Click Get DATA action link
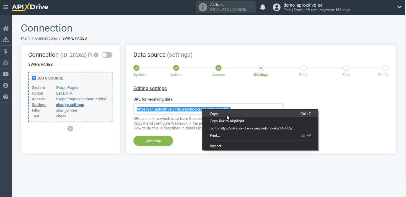 (x=64, y=93)
